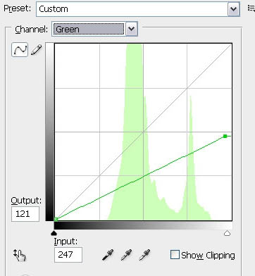Click the Input value field
The width and height of the screenshot is (255, 276).
[68, 255]
